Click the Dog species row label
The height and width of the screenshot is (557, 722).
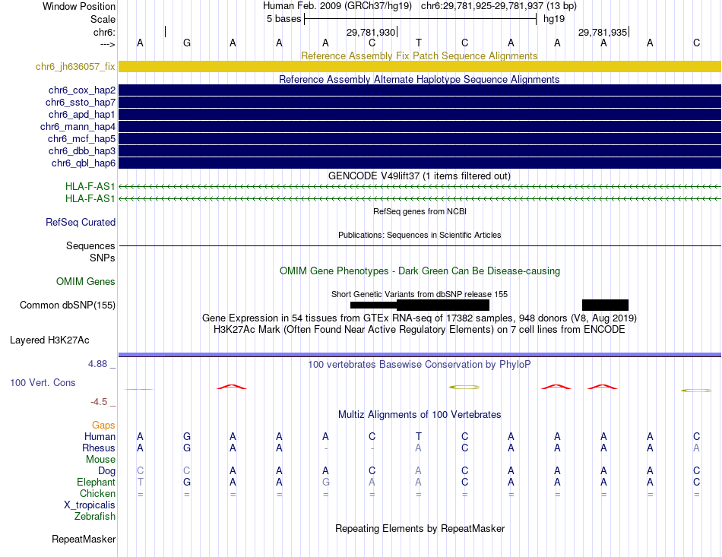click(106, 471)
